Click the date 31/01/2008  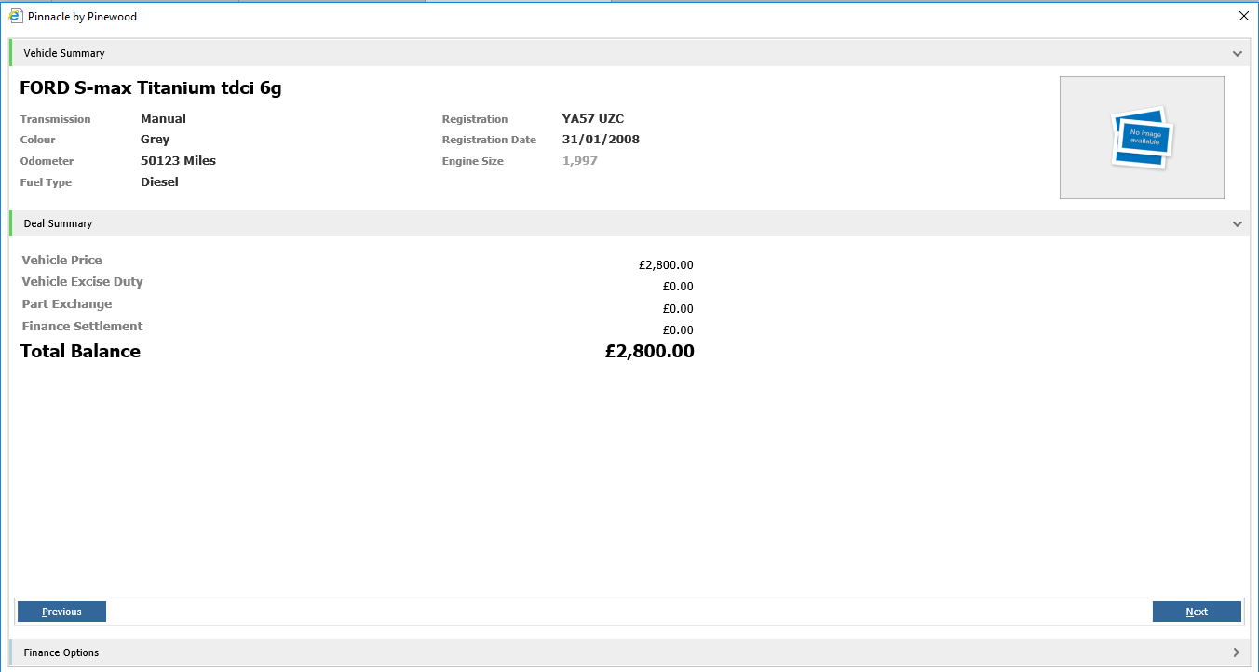coord(601,140)
